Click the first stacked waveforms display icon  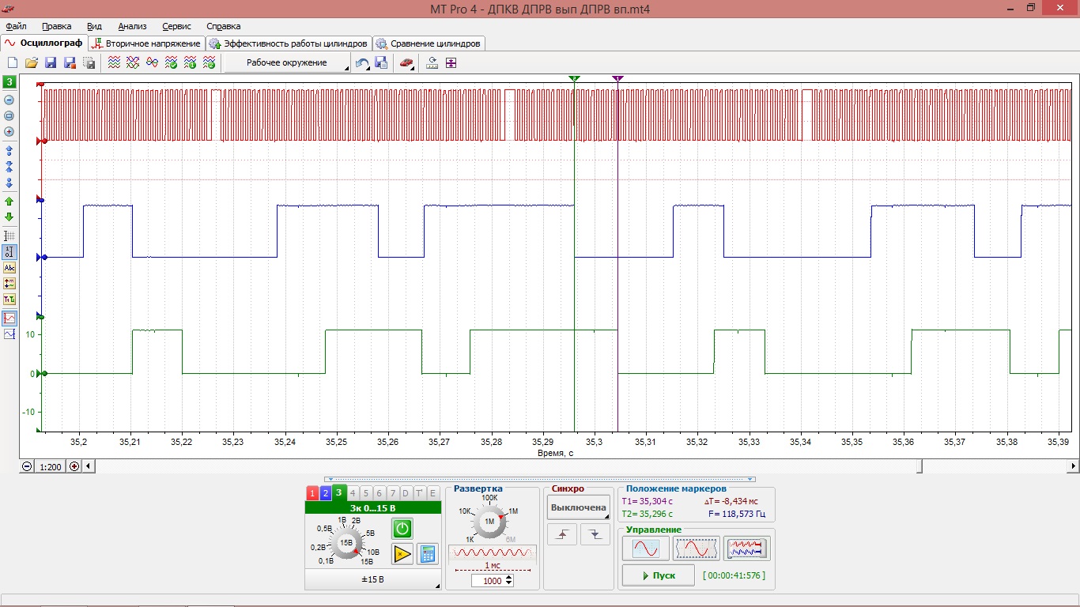click(114, 63)
